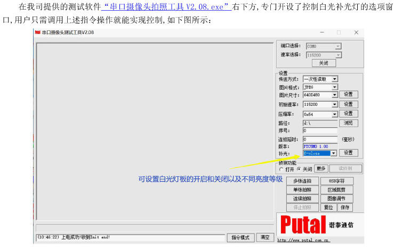The image size is (394, 247).
Task: Open the 图像调节 image adjust button
Action: (336, 199)
